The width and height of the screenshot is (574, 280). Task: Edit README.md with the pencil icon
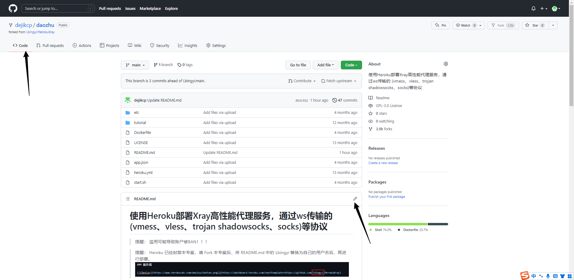(x=355, y=199)
